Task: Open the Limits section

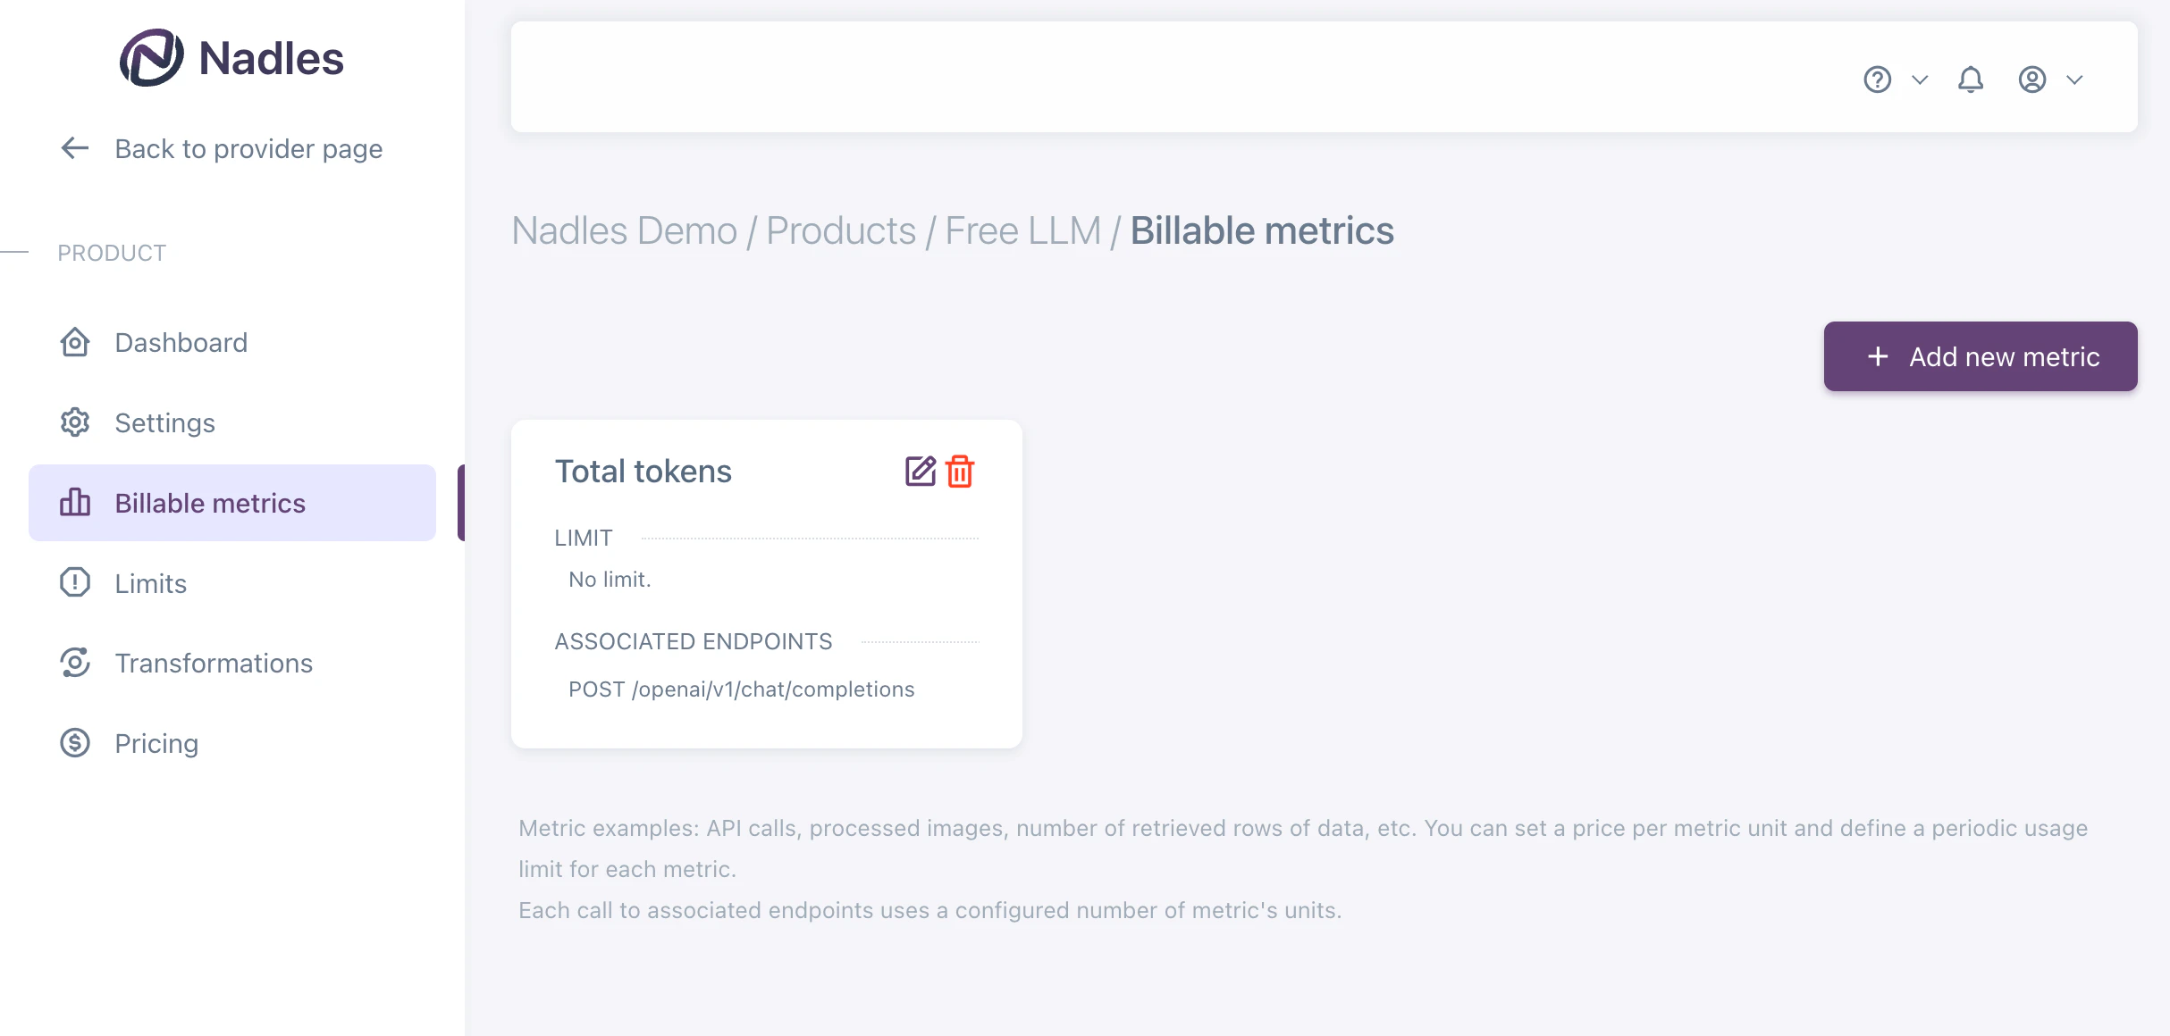Action: [151, 582]
